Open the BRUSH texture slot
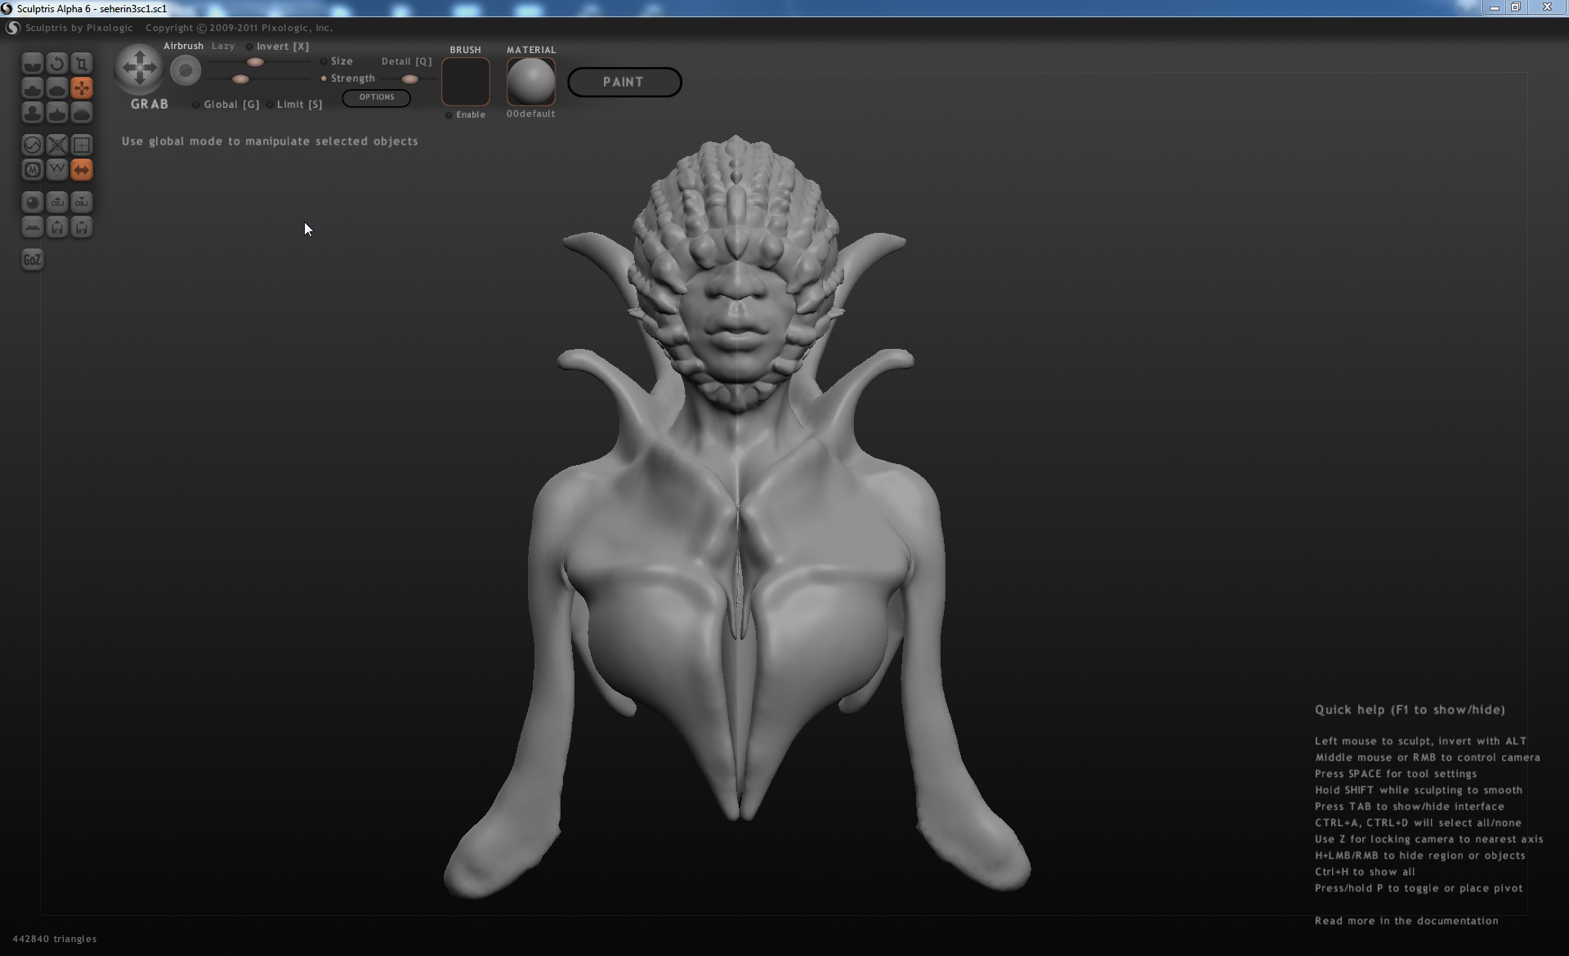Image resolution: width=1569 pixels, height=956 pixels. (x=466, y=81)
